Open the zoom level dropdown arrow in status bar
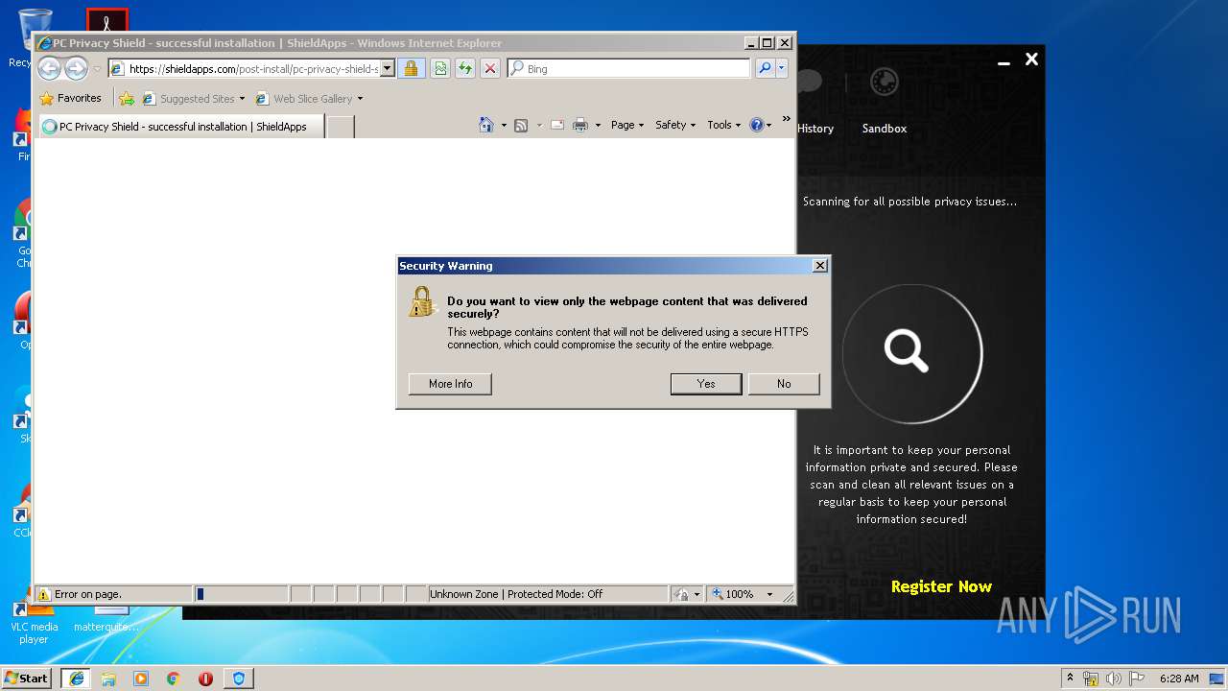This screenshot has width=1228, height=691. (x=769, y=594)
